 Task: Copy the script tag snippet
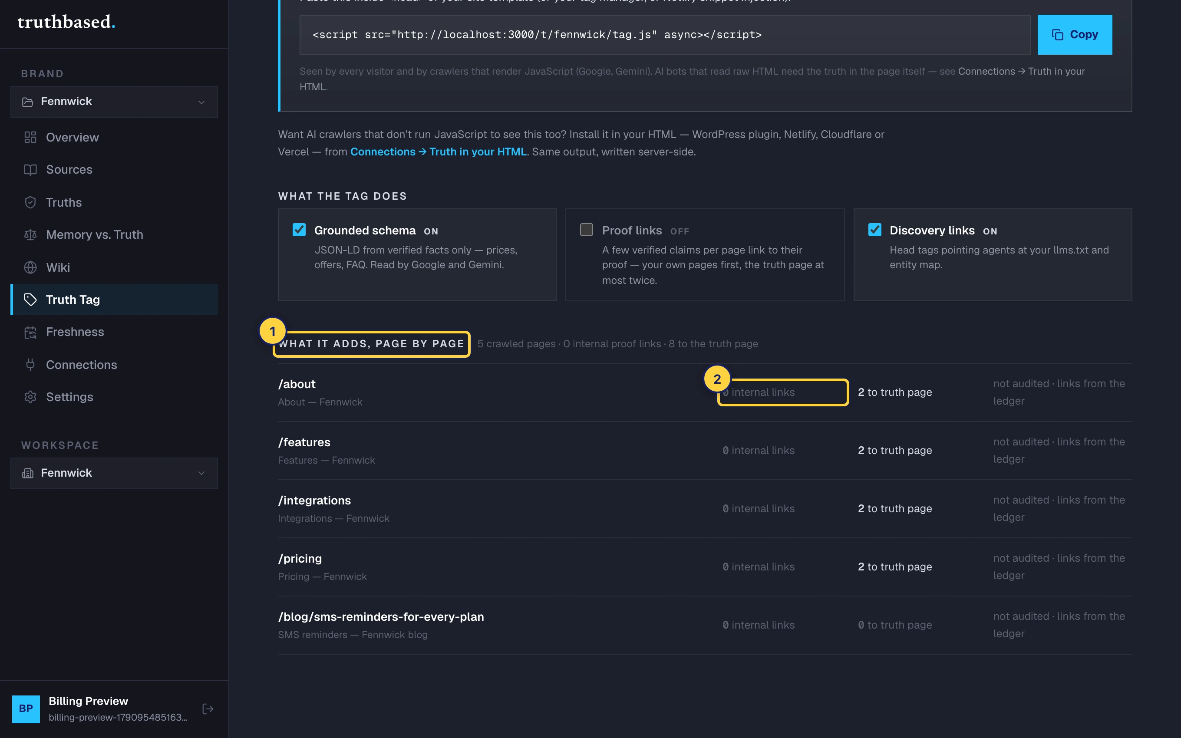click(x=1075, y=35)
